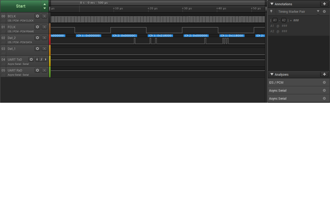
Task: Jump to previous edge on UART TxD
Action: pyautogui.click(x=37, y=59)
